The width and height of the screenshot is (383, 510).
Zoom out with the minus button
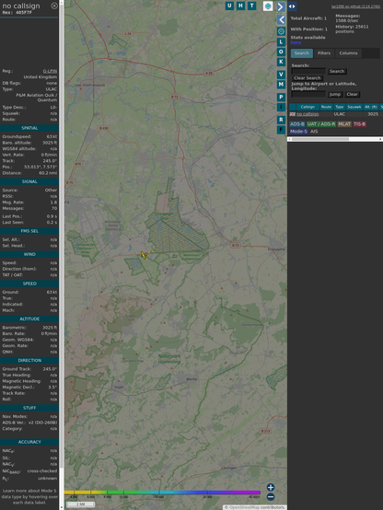[271, 497]
